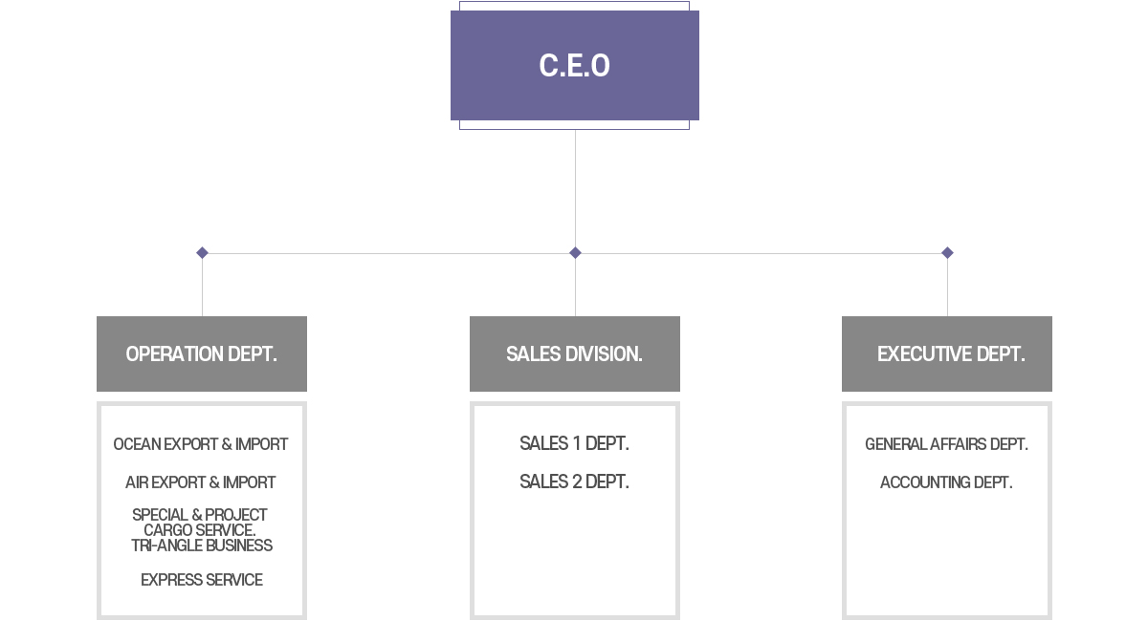Click the right diamond connector node
Viewport: 1148px width, 621px height.
(947, 253)
